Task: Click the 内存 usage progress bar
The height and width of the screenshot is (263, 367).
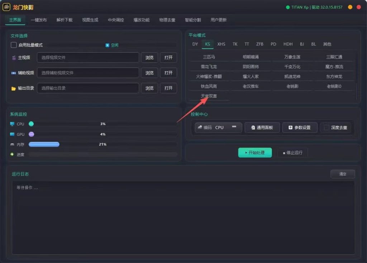Action: click(103, 144)
